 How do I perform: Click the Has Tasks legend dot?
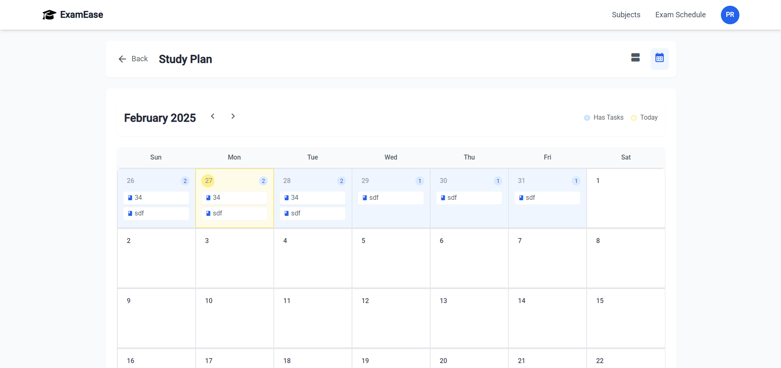click(587, 118)
